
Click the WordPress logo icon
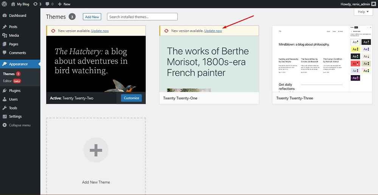(x=5, y=4)
